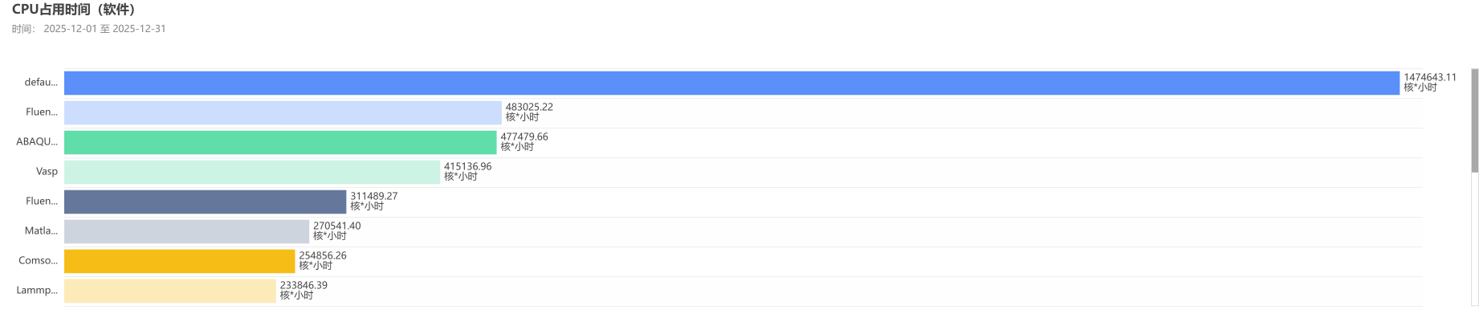Click the green ABAQU... bar
This screenshot has height=322, width=1479.
[x=280, y=142]
